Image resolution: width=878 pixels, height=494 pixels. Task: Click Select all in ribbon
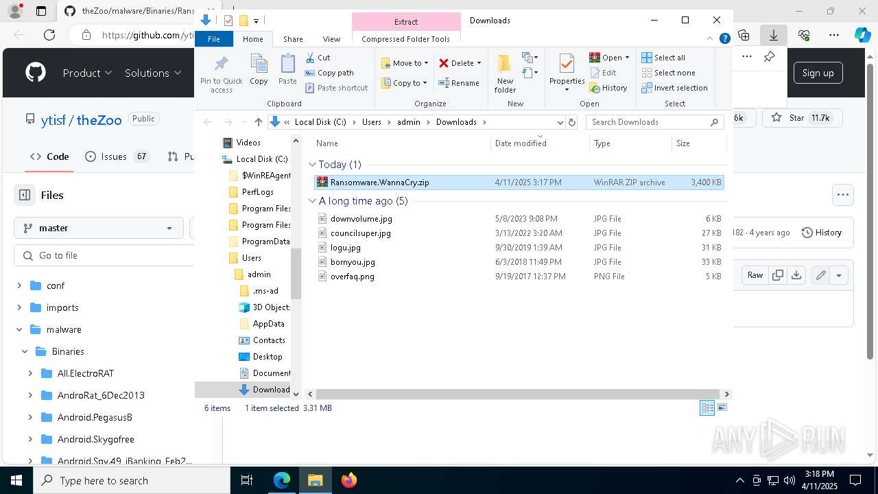click(x=663, y=58)
